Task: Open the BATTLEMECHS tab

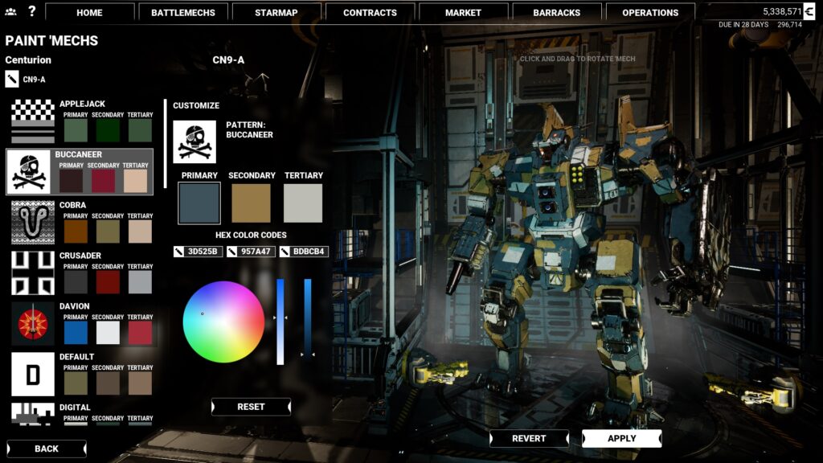Action: click(183, 12)
